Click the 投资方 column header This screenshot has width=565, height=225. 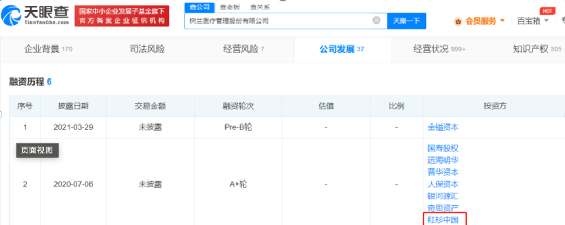point(495,106)
